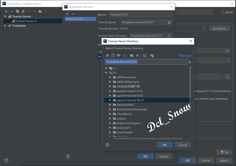Expand the Templates node in configurations tree

tap(5, 26)
